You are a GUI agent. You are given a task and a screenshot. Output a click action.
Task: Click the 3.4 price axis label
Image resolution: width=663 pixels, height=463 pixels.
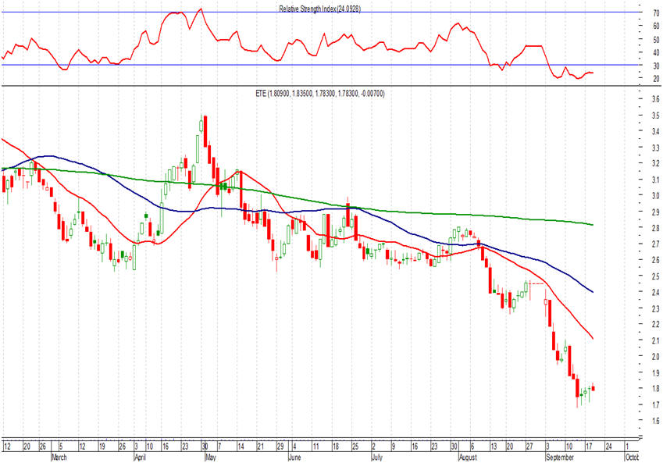[x=655, y=131]
